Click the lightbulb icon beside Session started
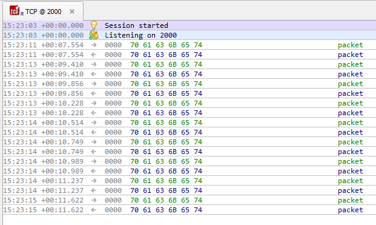This screenshot has height=225, width=376. click(x=94, y=25)
